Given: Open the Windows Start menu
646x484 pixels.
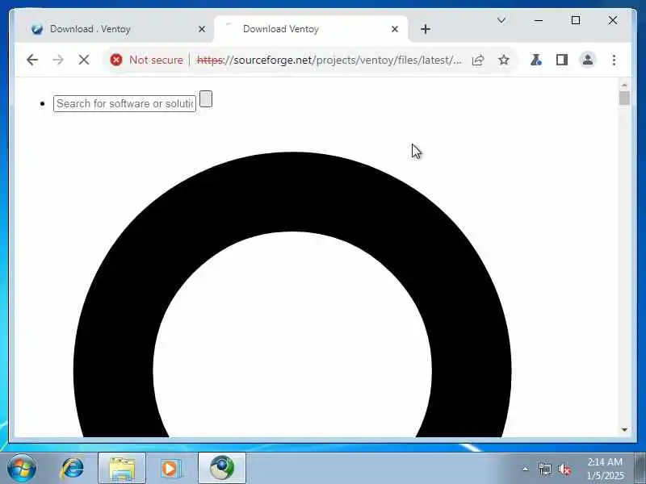Looking at the screenshot, I should [x=22, y=469].
